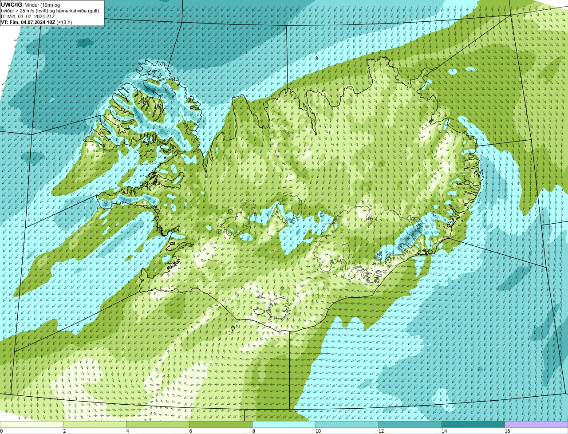Viewport: 568px width, 434px height.
Task: Click the "IT: Mið. 03. 07. 2024 21Z" line
Action: pos(28,16)
